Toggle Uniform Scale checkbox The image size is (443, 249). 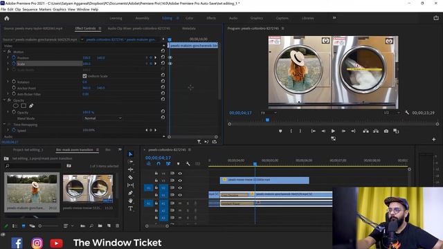point(84,76)
